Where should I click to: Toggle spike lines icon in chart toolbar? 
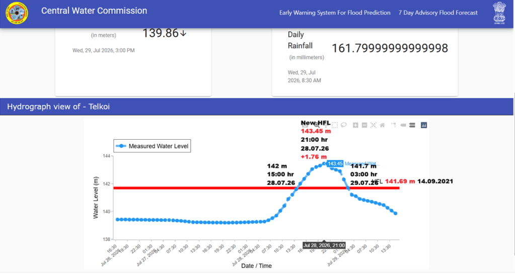(x=394, y=125)
